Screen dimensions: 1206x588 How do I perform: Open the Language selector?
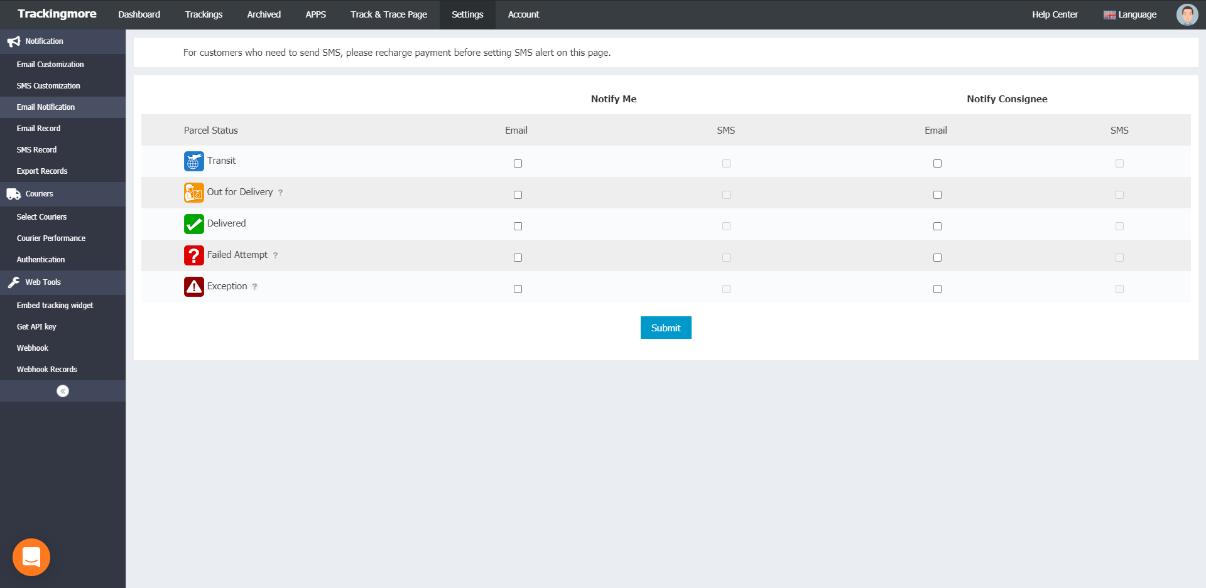coord(1130,14)
